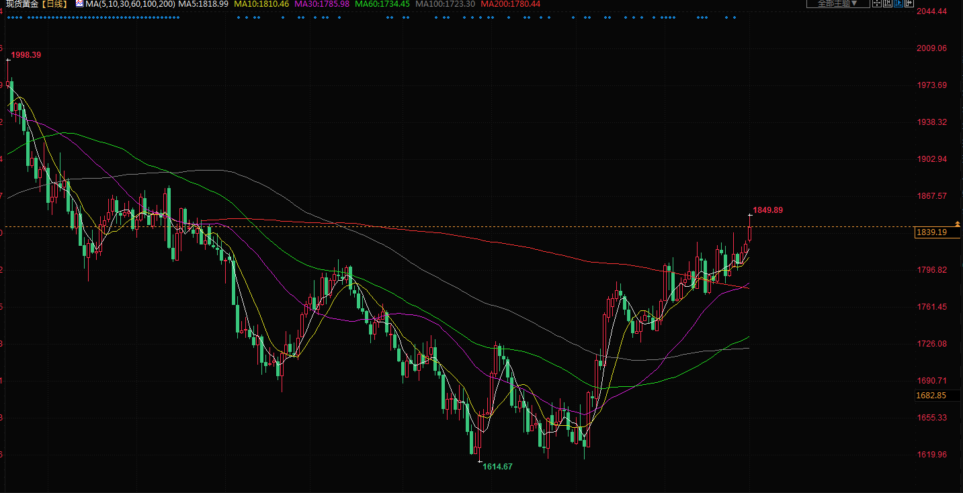The image size is (963, 493).
Task: Click the range measurement icon
Action: 888,4
